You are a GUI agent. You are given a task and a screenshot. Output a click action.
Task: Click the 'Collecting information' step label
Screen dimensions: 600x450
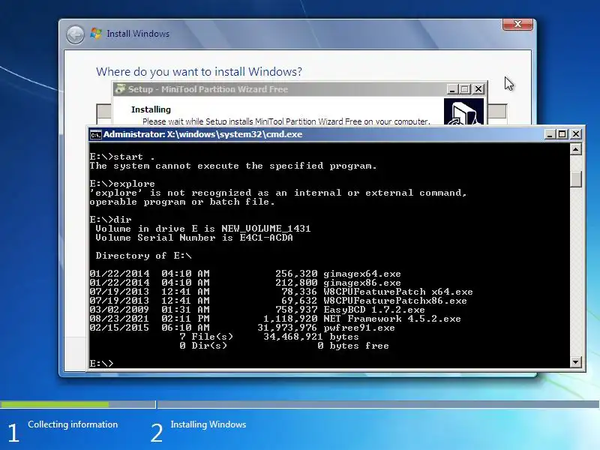point(73,424)
